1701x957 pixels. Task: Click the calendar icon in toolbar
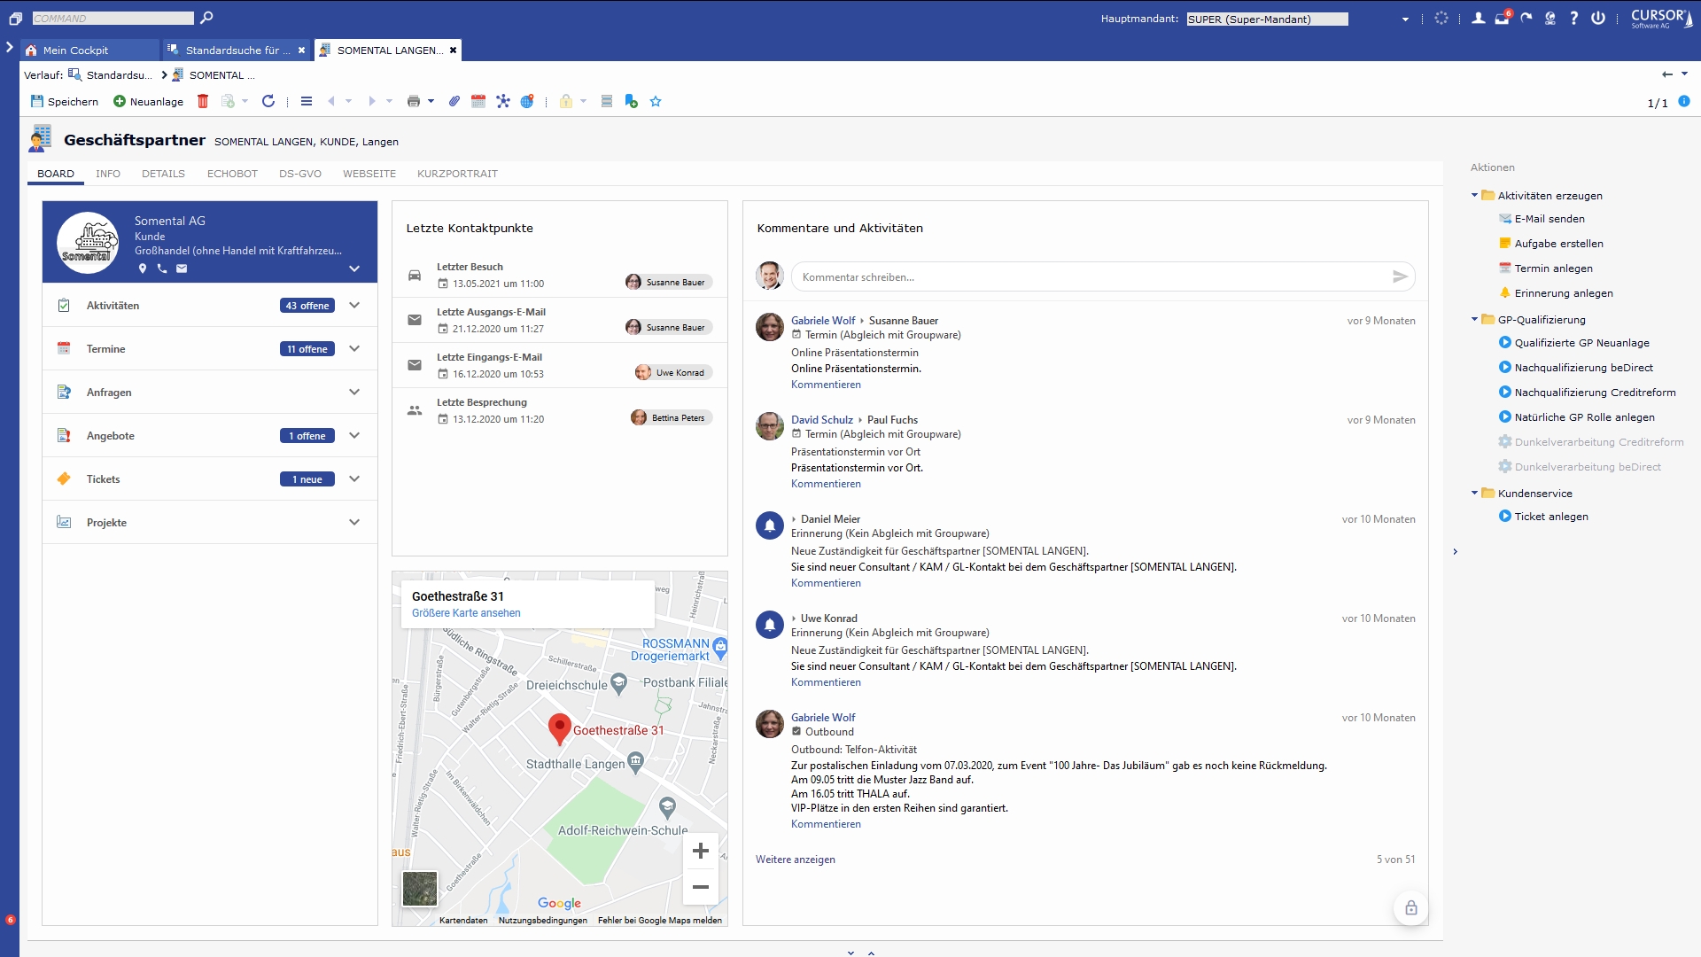point(478,101)
